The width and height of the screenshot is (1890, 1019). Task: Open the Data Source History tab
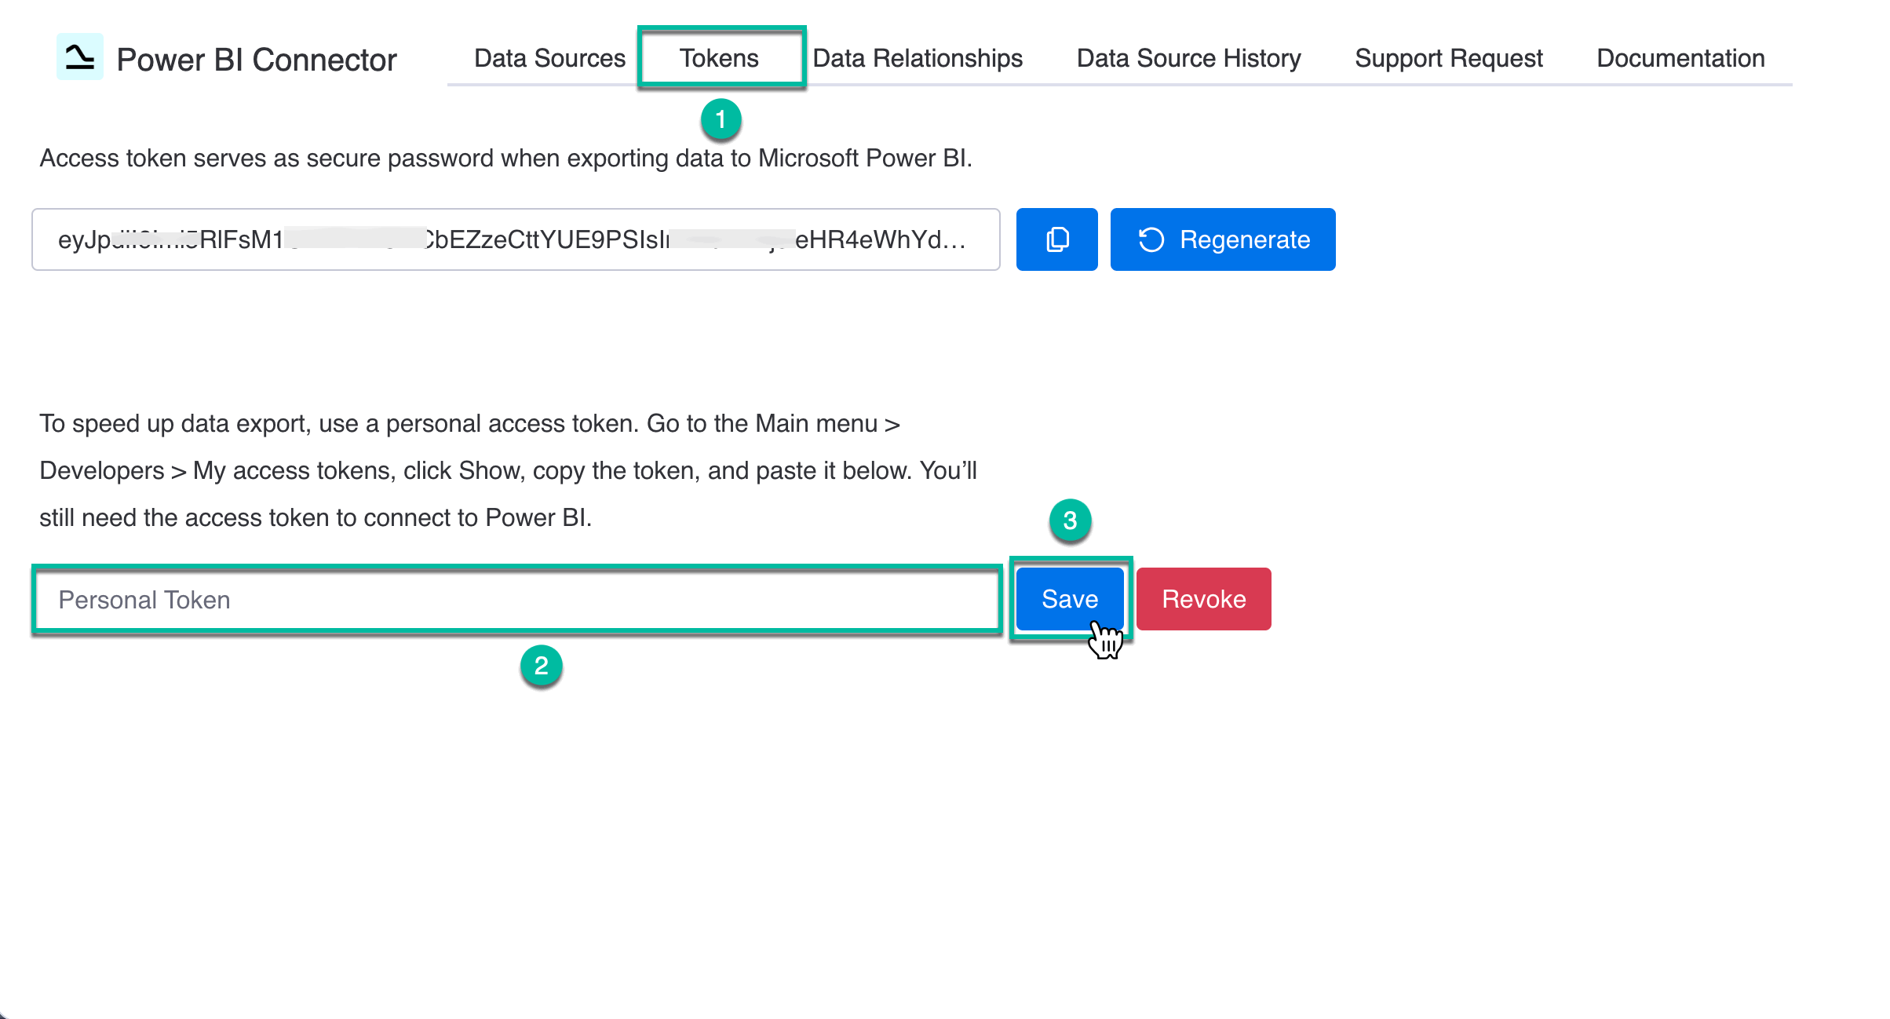click(1188, 57)
